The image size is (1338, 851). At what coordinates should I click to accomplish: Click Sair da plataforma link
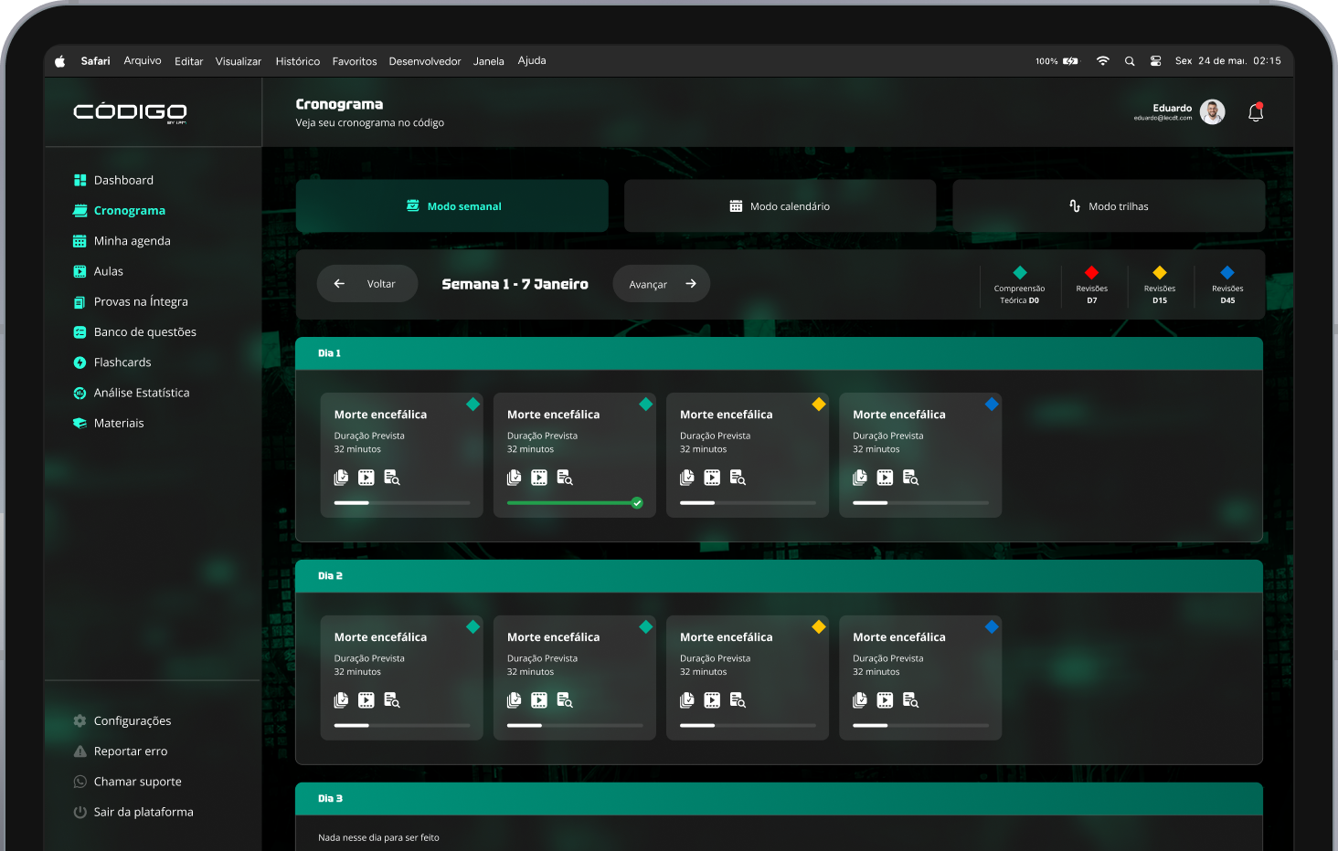coord(143,812)
